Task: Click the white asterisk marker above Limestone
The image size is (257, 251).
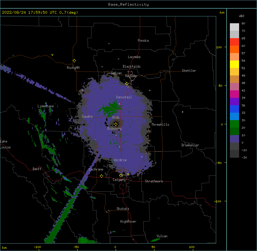Action: click(x=46, y=103)
